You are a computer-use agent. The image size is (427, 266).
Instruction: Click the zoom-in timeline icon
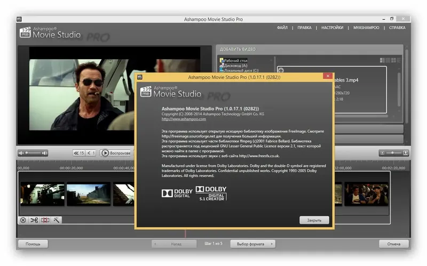[406, 153]
